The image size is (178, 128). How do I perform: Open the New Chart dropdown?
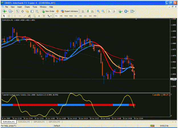tap(5, 11)
